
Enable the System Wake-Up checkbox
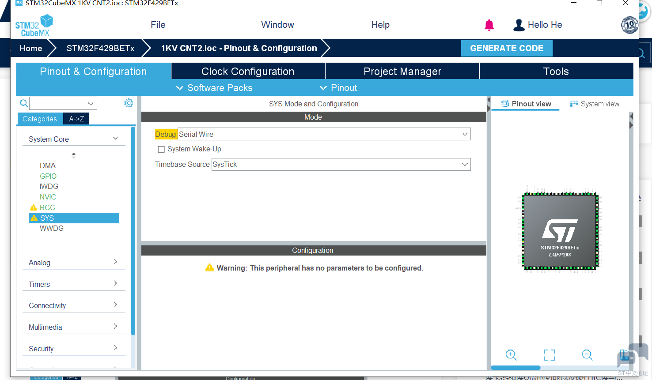pos(161,149)
